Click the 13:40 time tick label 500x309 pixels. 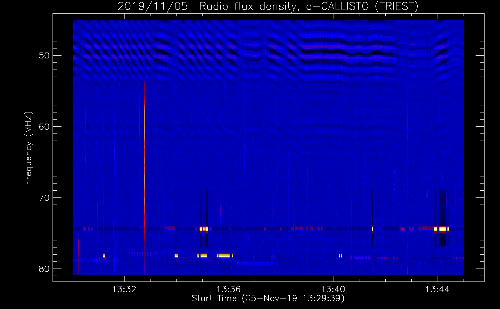pyautogui.click(x=333, y=290)
